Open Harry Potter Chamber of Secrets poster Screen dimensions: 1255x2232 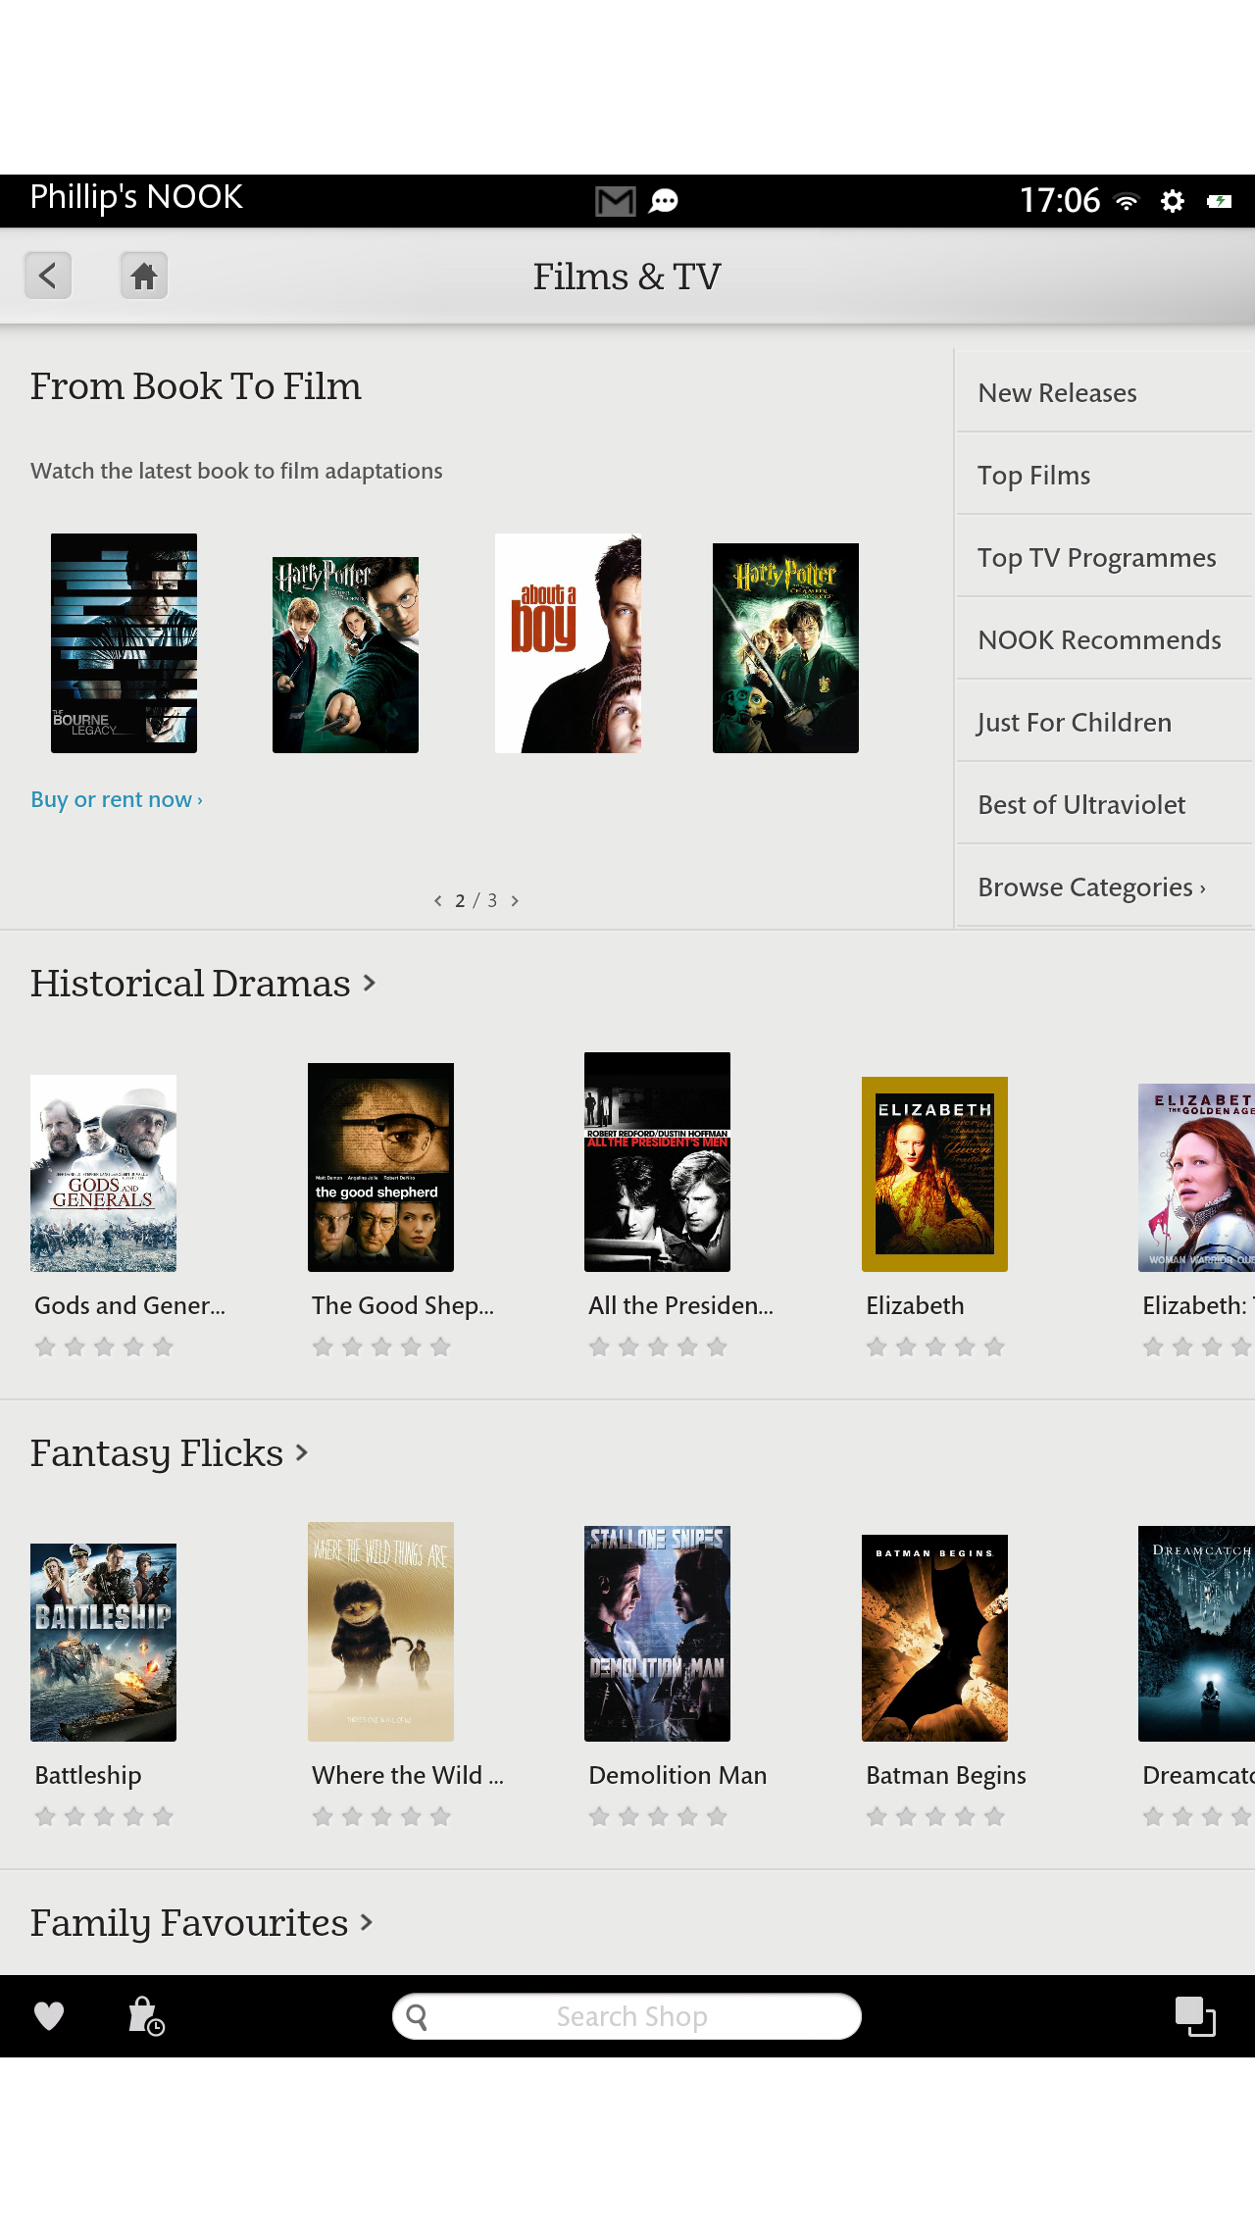pyautogui.click(x=785, y=648)
